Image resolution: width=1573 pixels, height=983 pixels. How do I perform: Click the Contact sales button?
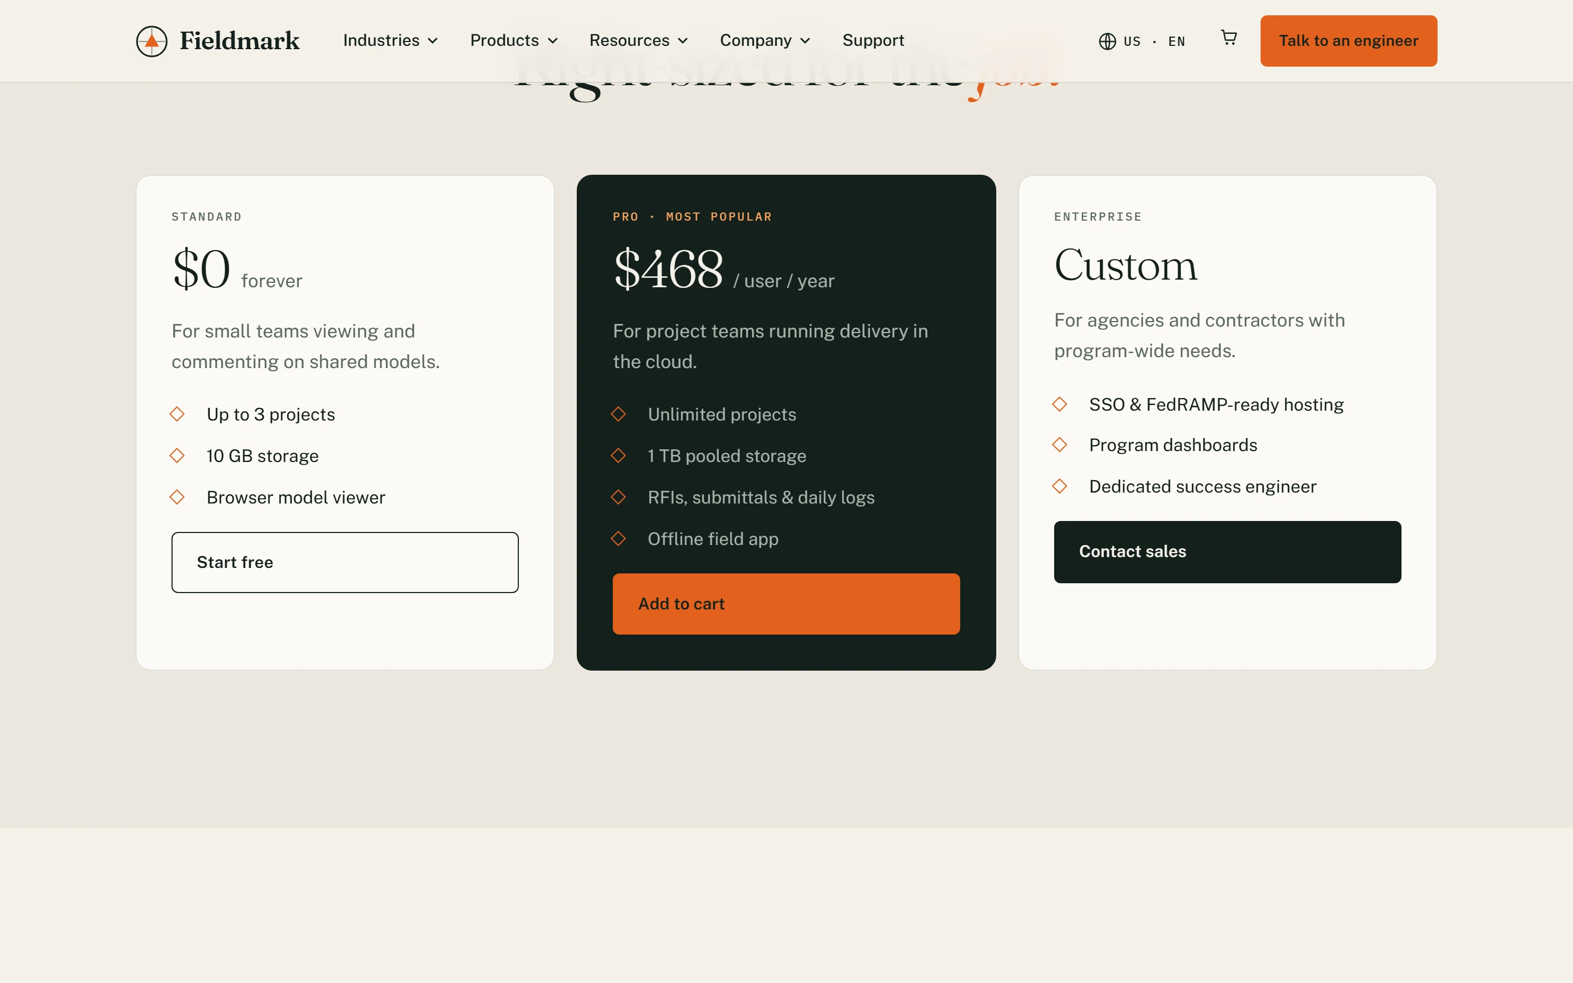(x=1227, y=552)
